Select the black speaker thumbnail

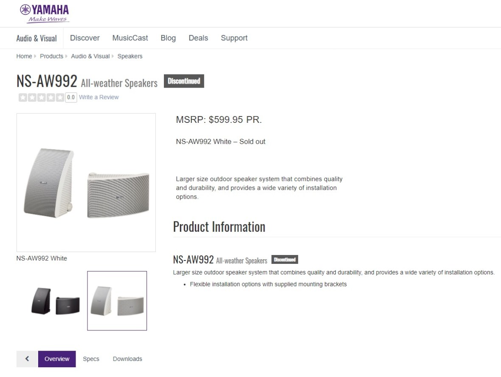click(x=55, y=301)
